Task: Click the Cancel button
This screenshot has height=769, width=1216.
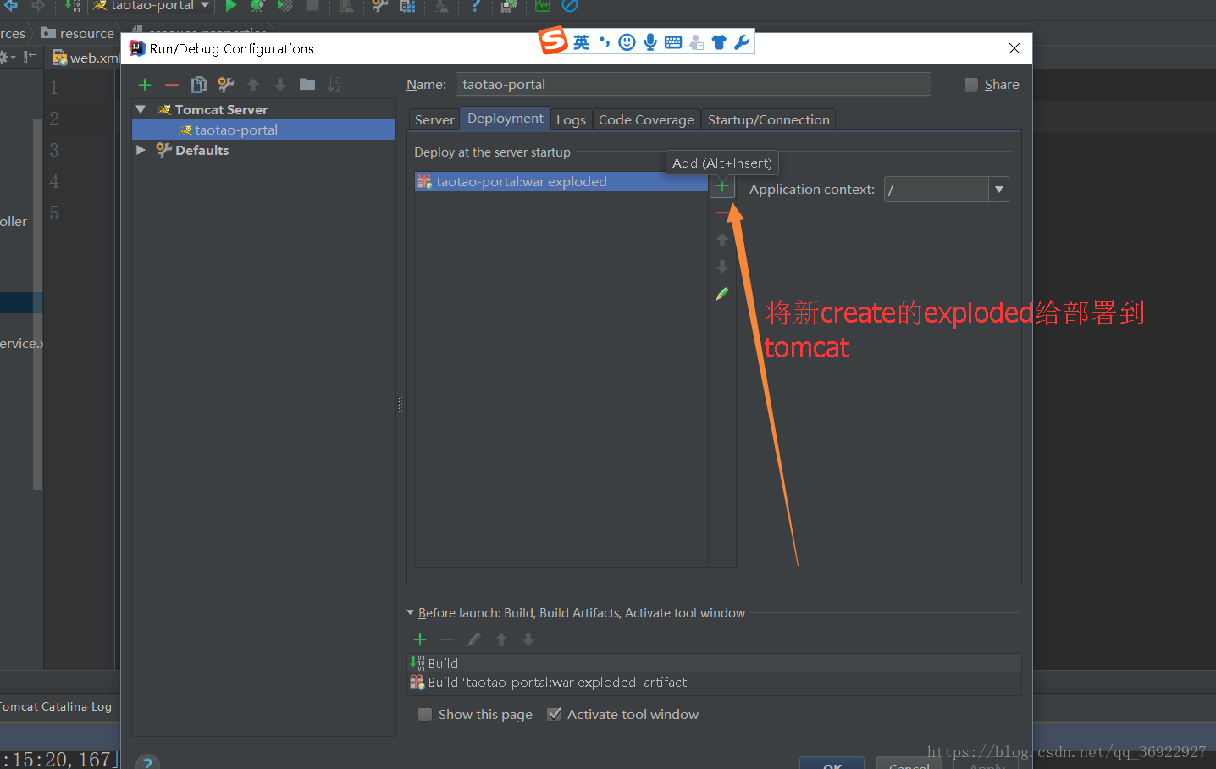Action: tap(909, 764)
